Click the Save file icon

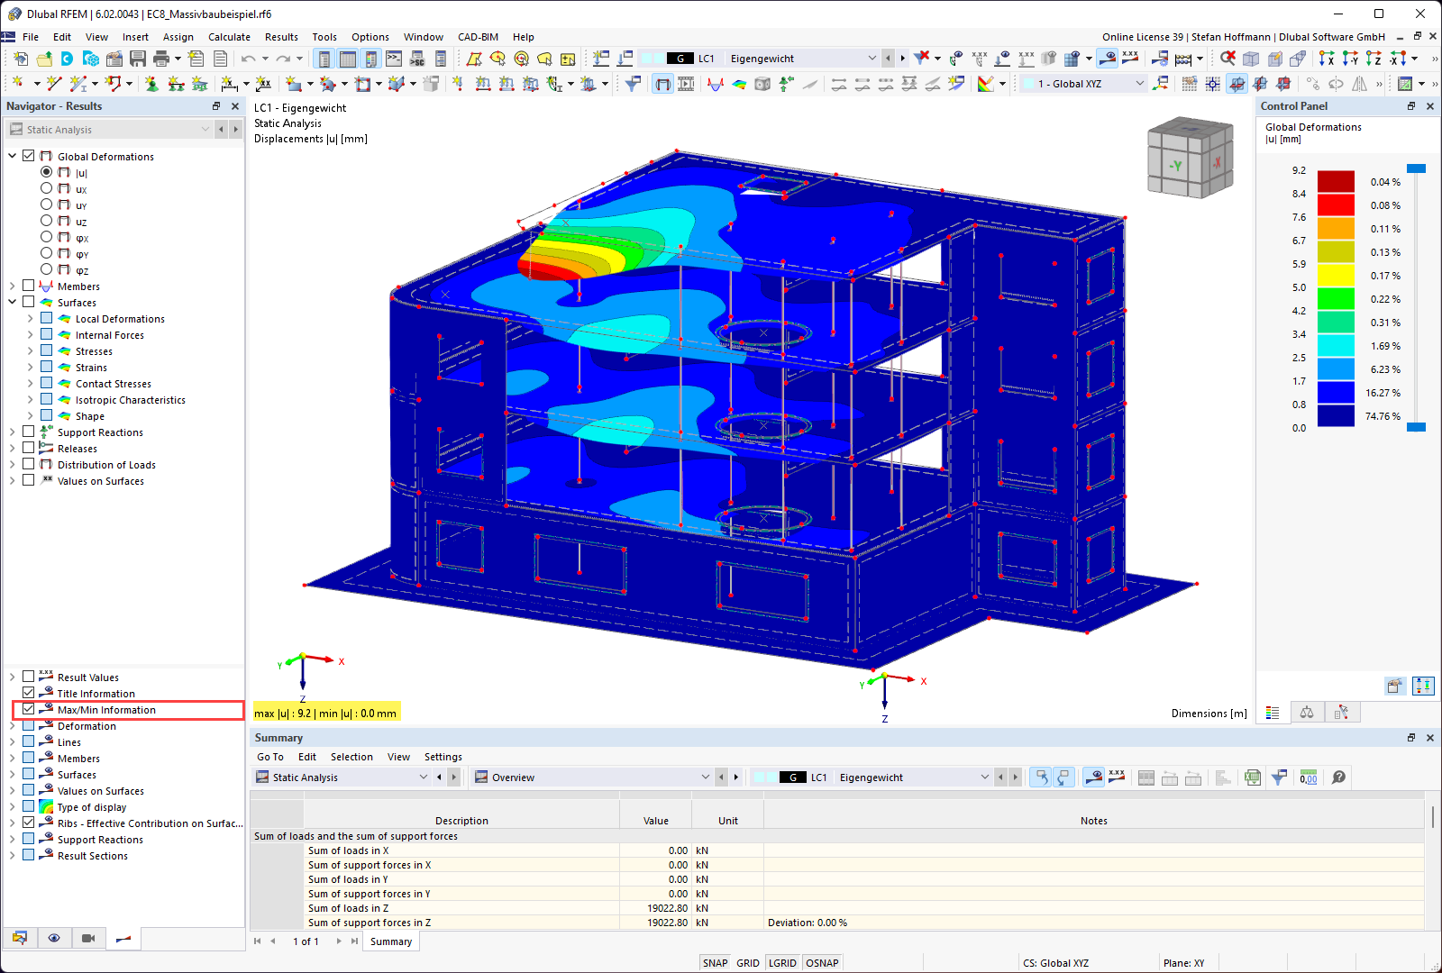point(138,59)
